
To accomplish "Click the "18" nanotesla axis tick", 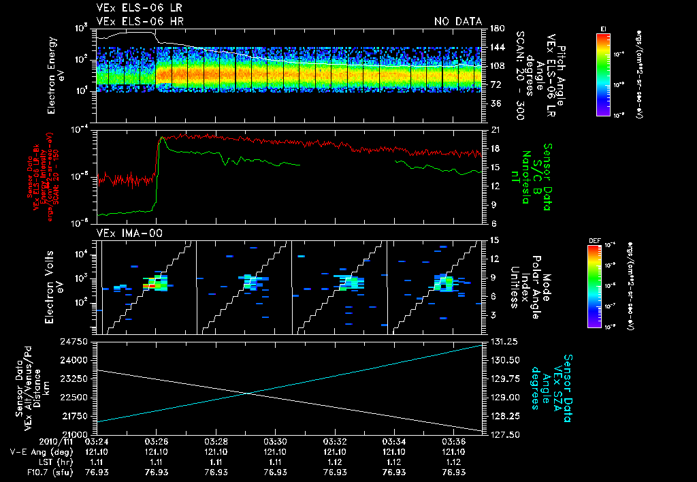I will click(x=495, y=148).
